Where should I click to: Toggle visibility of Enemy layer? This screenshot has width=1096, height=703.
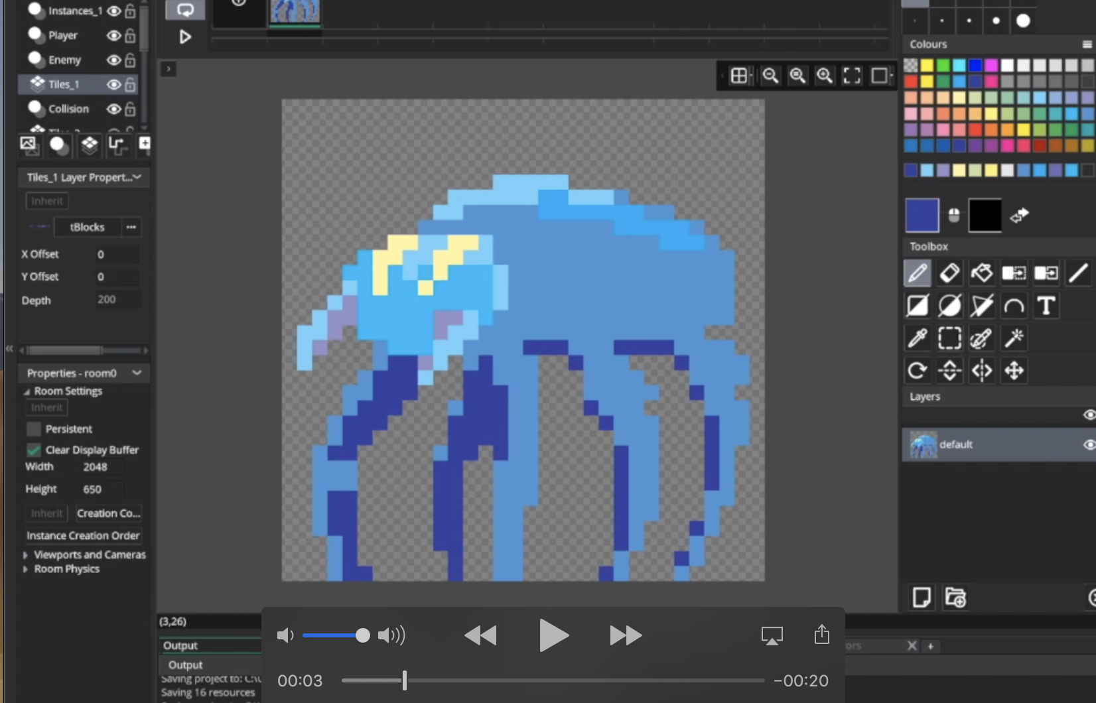pyautogui.click(x=114, y=60)
